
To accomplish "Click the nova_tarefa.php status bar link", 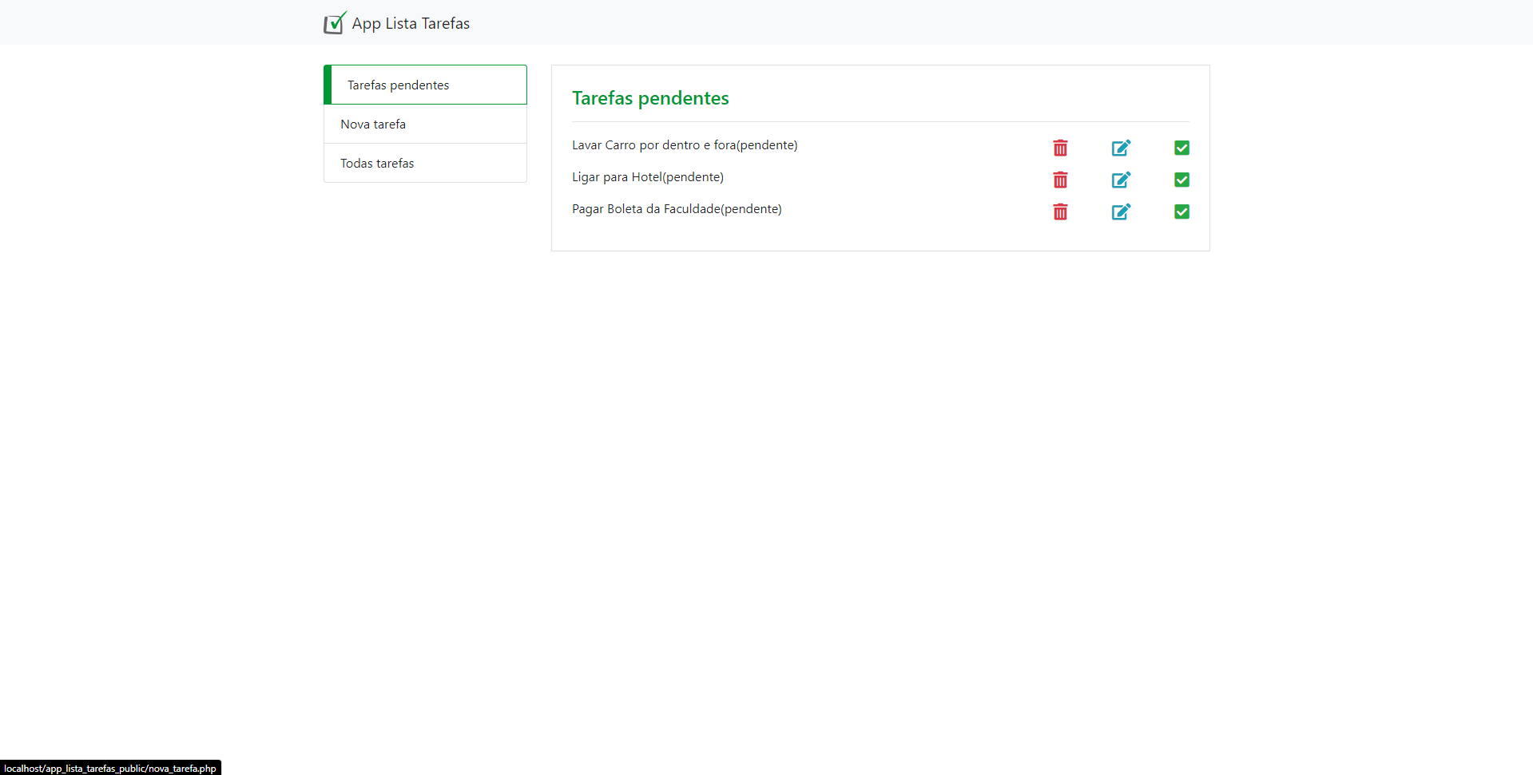I will click(x=111, y=768).
